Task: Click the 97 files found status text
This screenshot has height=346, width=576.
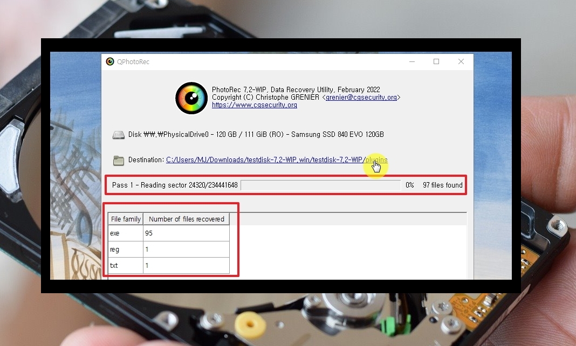Action: [x=442, y=185]
